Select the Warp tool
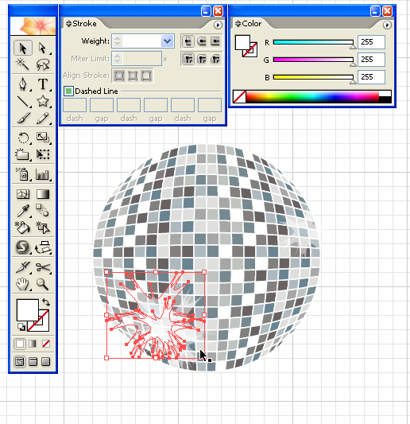410x424 pixels. click(23, 154)
